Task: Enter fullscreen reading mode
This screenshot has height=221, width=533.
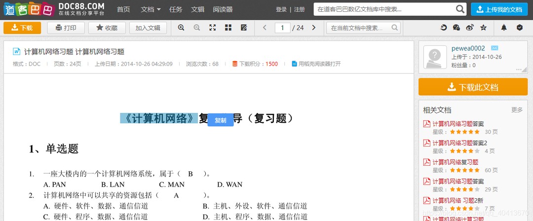Action: tap(213, 28)
